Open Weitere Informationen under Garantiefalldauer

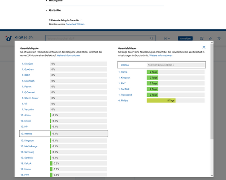click(161, 55)
